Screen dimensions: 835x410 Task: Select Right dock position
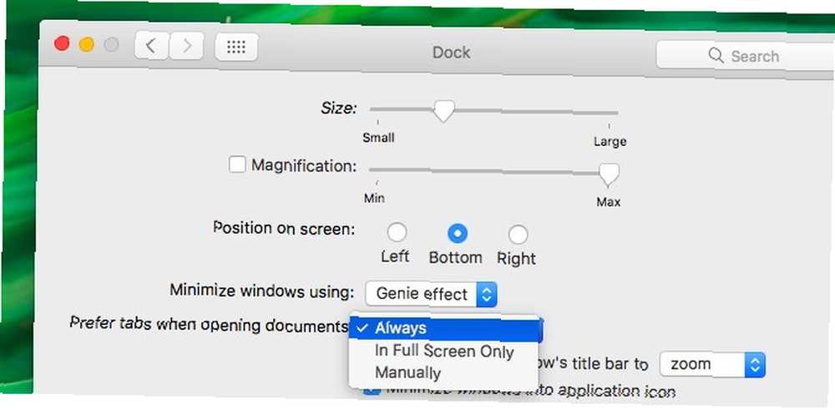point(518,235)
